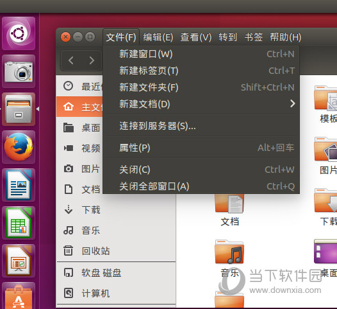
Task: Open the 书签 bookmarks menu
Action: 254,37
